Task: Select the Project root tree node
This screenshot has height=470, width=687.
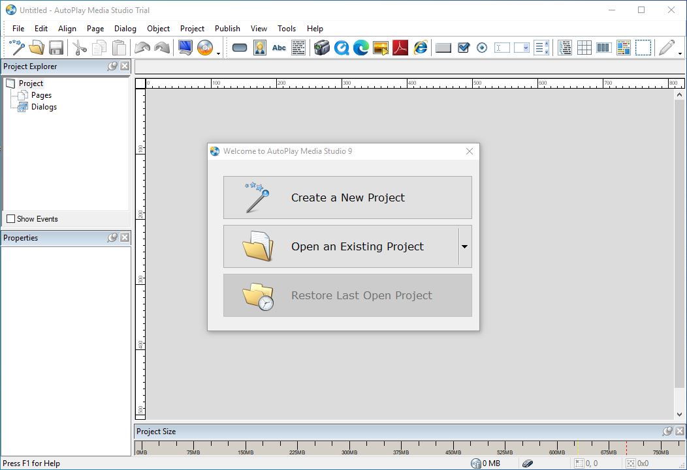Action: tap(31, 83)
